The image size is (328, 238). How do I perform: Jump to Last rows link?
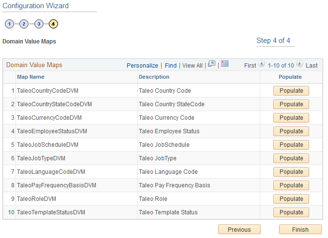(312, 66)
